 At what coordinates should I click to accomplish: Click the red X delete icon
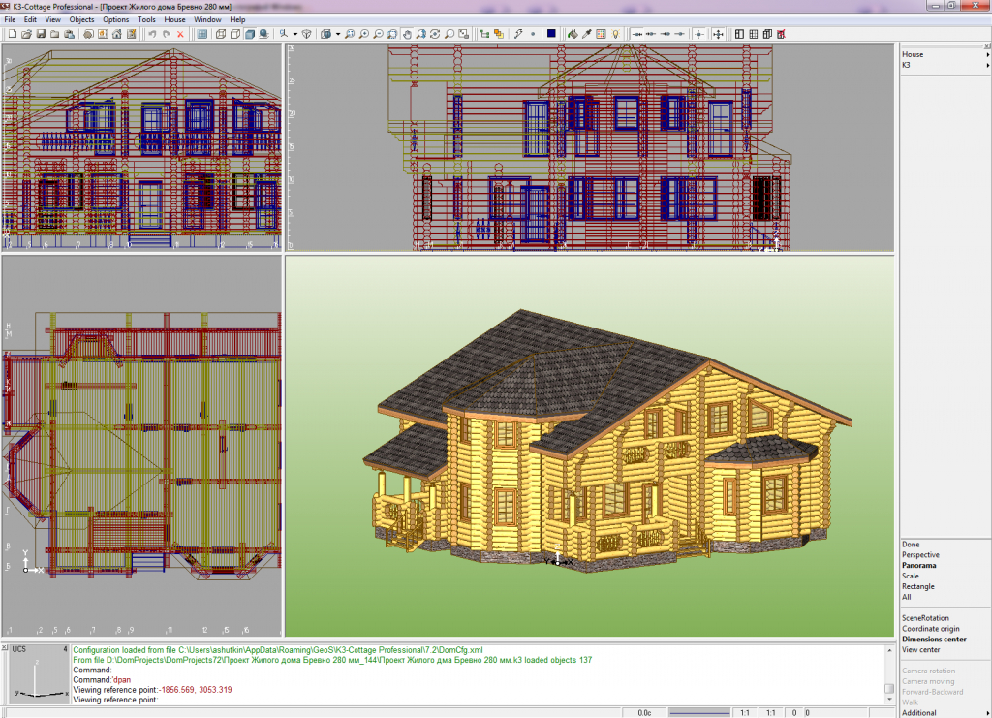click(x=180, y=34)
